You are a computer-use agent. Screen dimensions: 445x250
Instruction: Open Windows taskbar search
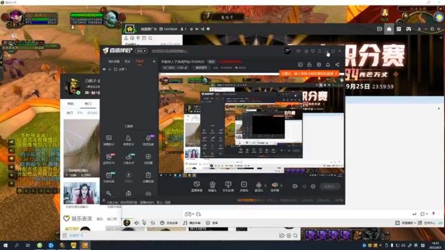point(17,245)
